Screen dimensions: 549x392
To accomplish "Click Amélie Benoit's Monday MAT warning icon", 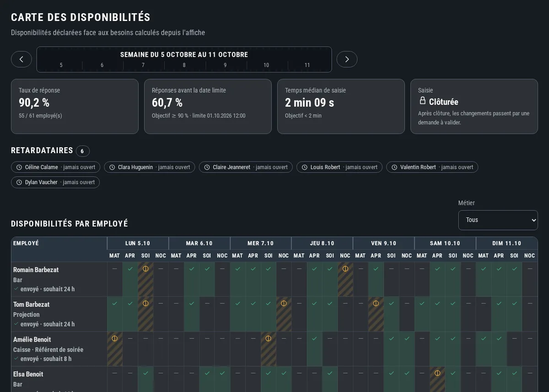I will point(115,338).
